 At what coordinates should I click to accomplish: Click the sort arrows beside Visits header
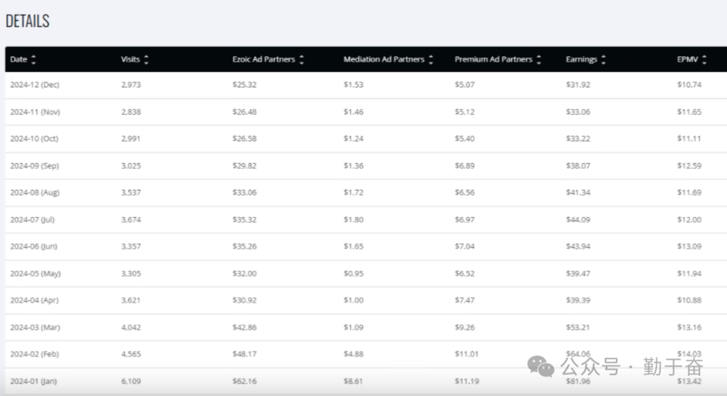146,60
